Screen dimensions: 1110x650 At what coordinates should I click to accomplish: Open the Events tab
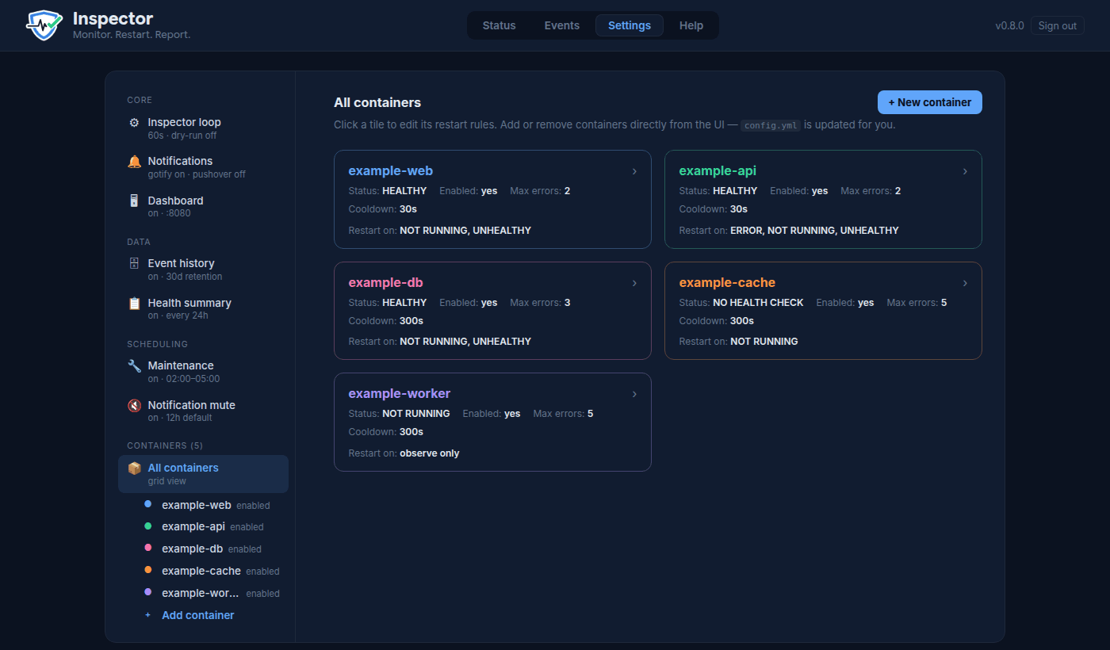coord(562,25)
